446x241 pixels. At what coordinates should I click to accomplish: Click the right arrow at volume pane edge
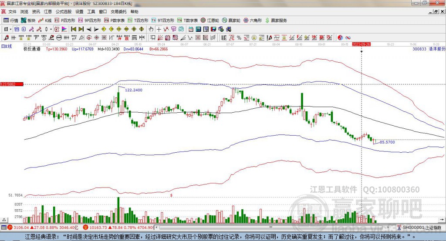click(442, 220)
